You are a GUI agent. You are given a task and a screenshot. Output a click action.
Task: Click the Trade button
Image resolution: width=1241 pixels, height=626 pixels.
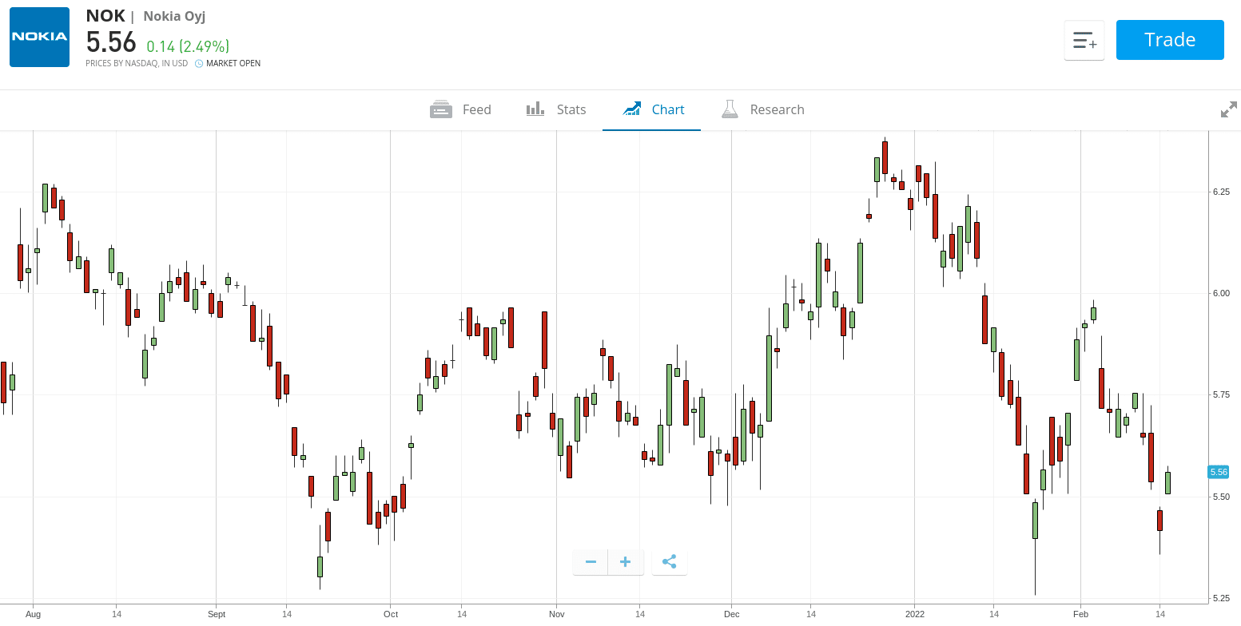pos(1169,40)
